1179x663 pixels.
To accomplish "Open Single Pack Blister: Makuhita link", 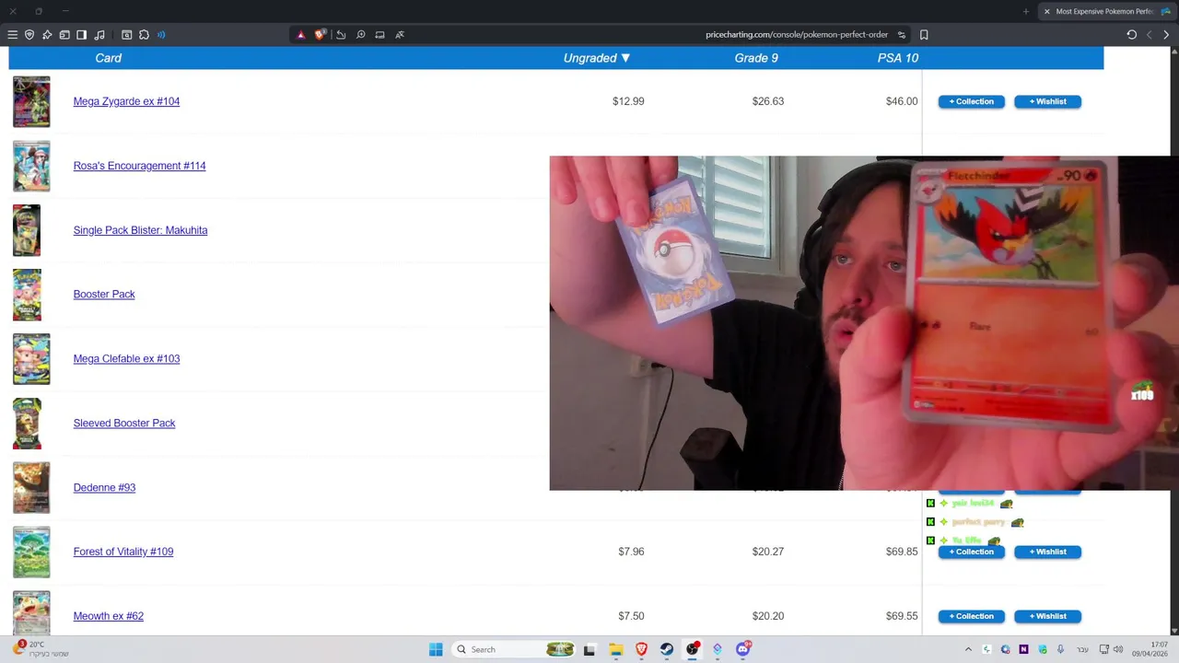I will 140,230.
